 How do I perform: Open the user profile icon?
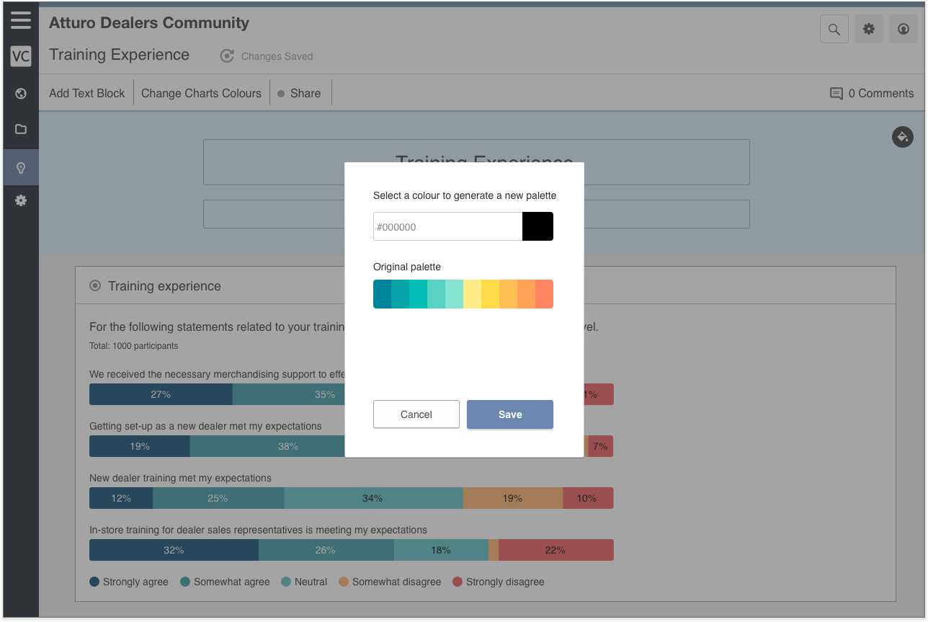click(x=904, y=30)
